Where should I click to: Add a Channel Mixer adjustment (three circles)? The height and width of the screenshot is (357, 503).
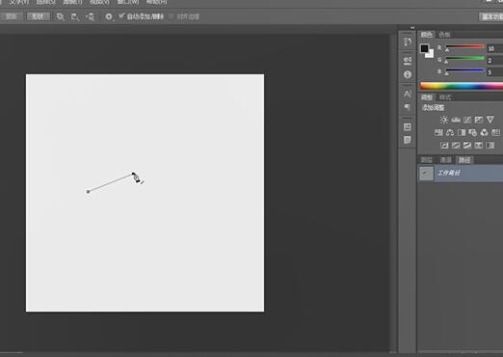484,132
